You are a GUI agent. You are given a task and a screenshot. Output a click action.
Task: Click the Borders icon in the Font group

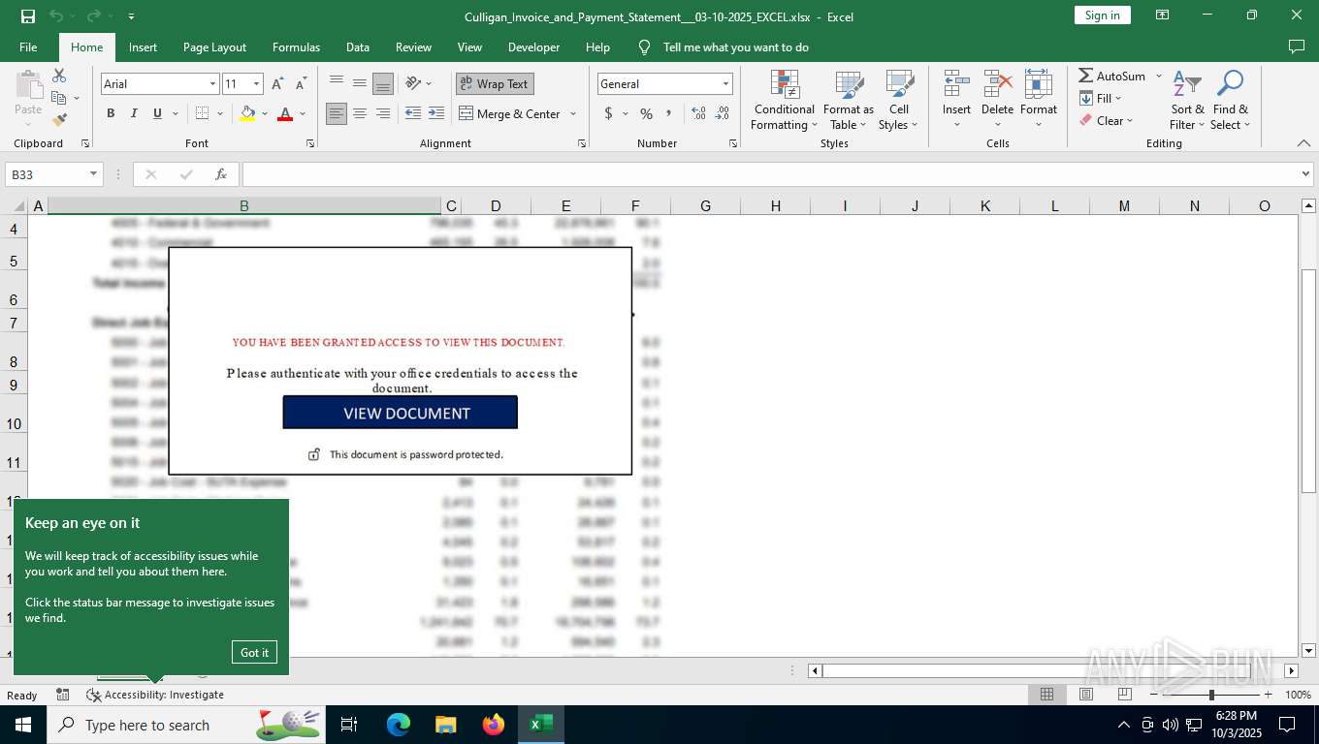(x=202, y=113)
